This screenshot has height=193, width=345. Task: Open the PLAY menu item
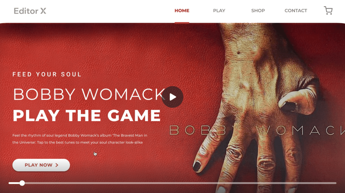(x=219, y=10)
